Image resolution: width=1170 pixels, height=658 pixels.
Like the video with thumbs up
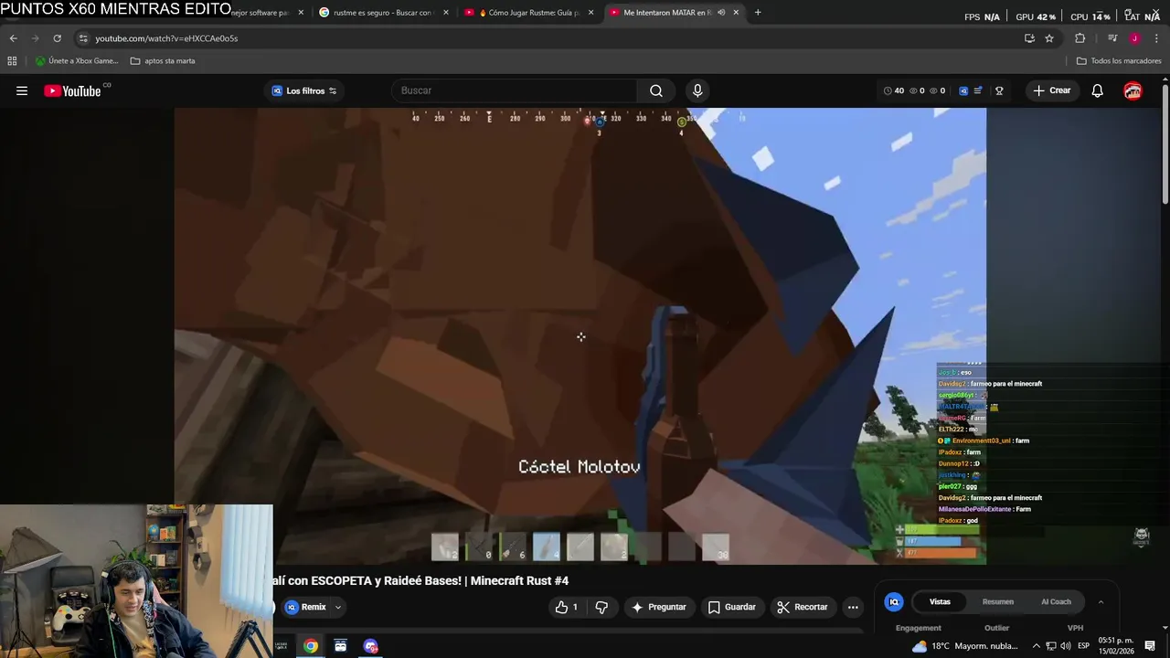[x=566, y=607]
